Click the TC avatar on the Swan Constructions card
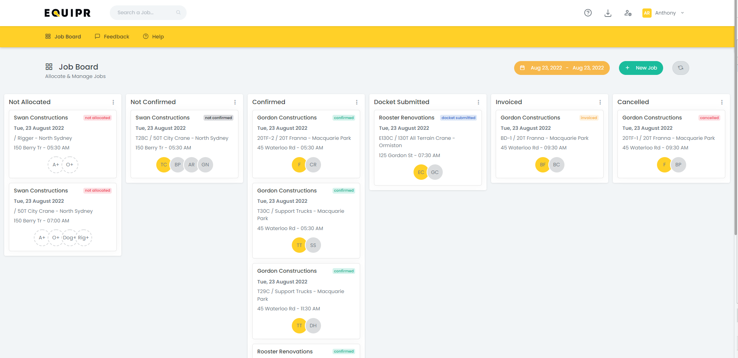The height and width of the screenshot is (358, 738). coord(163,164)
